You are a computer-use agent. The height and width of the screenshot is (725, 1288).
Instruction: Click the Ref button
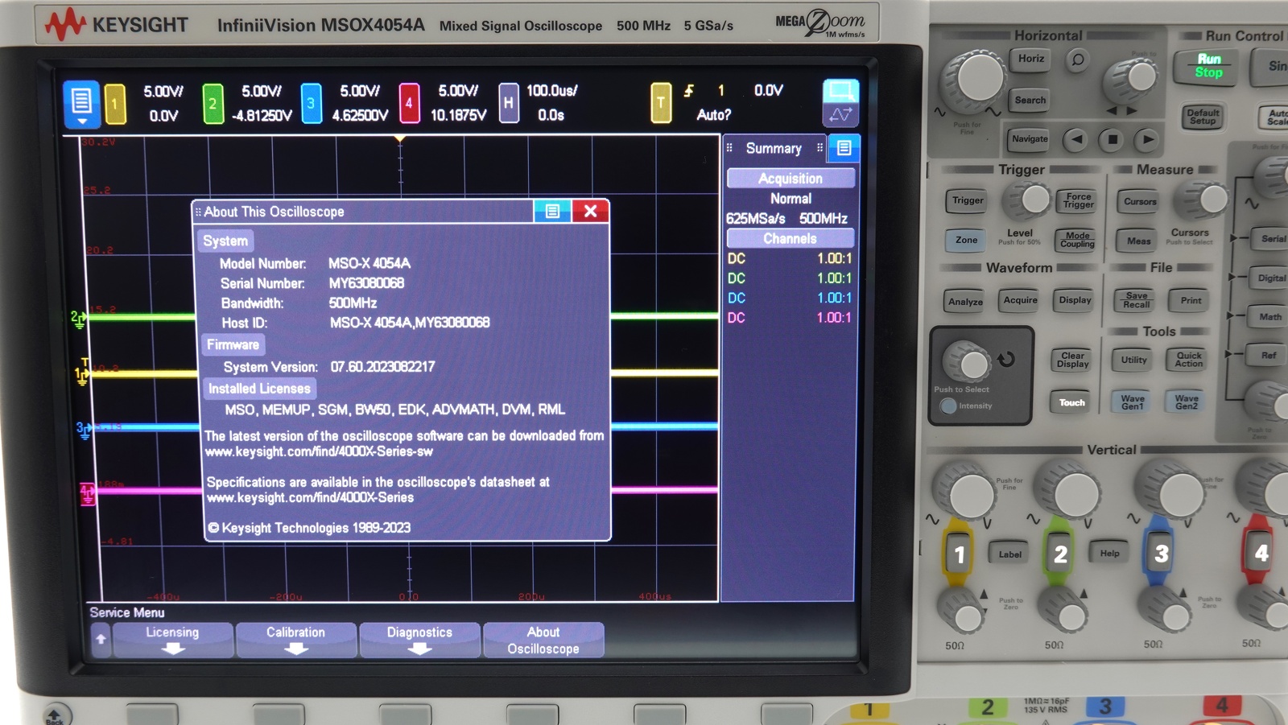(1268, 355)
